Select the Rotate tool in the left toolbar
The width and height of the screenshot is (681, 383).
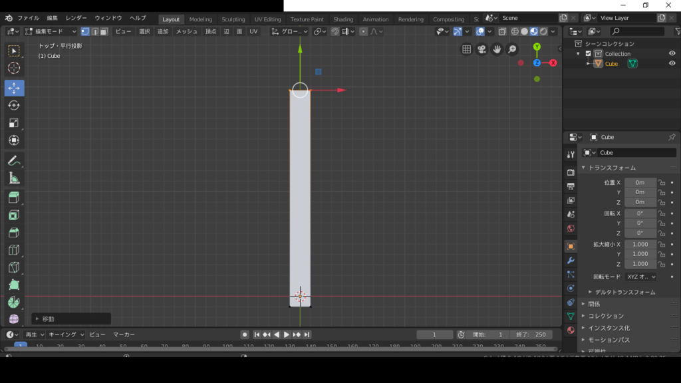(x=14, y=105)
